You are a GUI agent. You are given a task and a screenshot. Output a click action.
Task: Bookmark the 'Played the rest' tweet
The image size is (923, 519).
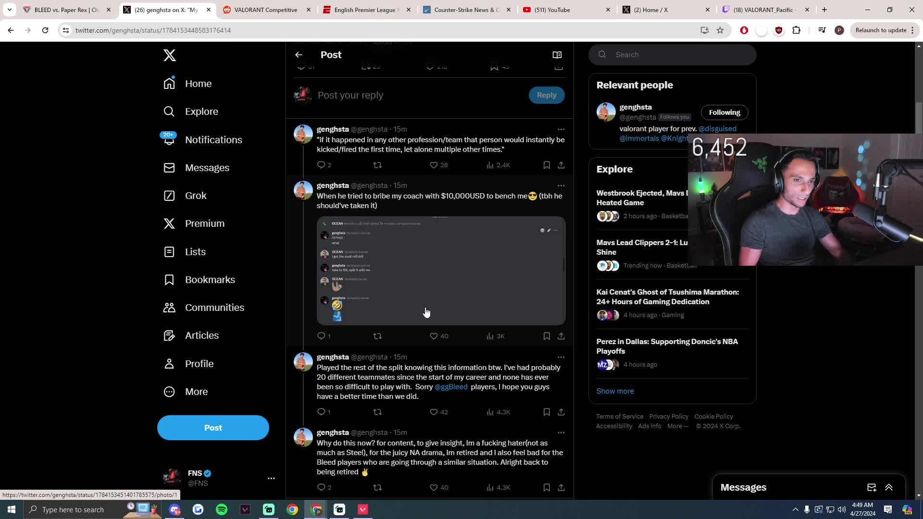point(547,412)
